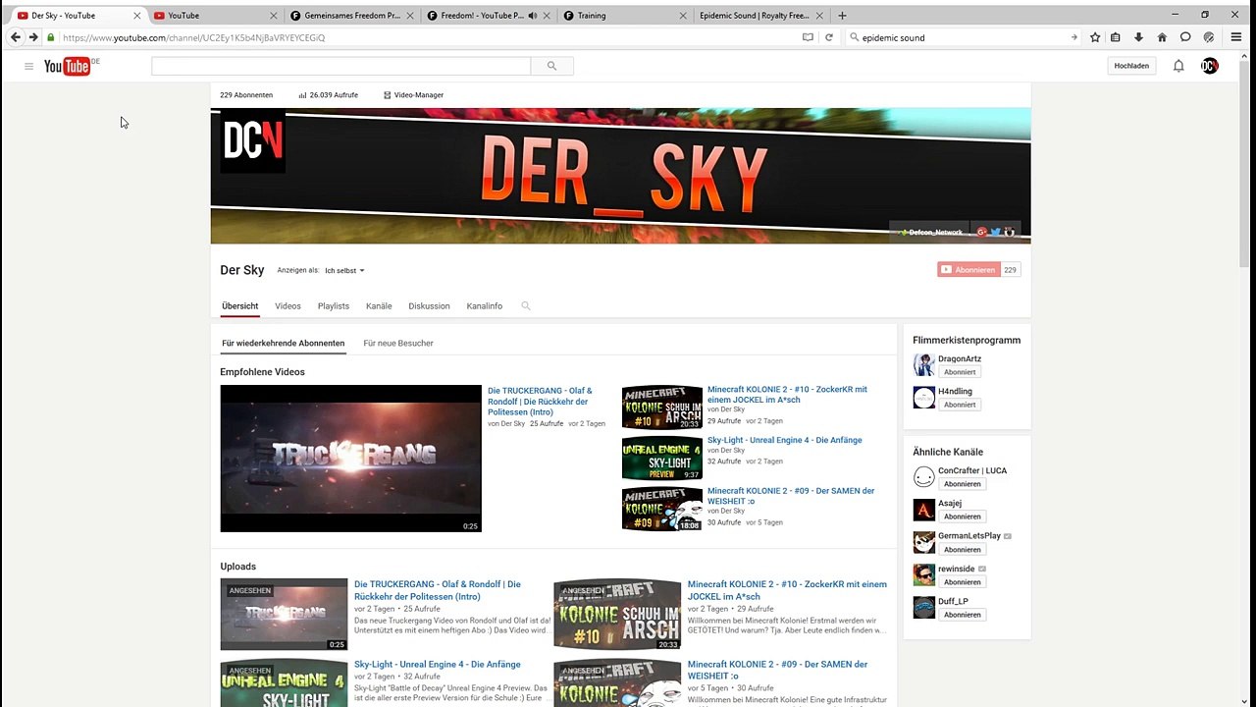The image size is (1256, 707).
Task: Click '229 Abonnenten' subscriber count
Action: [x=246, y=95]
